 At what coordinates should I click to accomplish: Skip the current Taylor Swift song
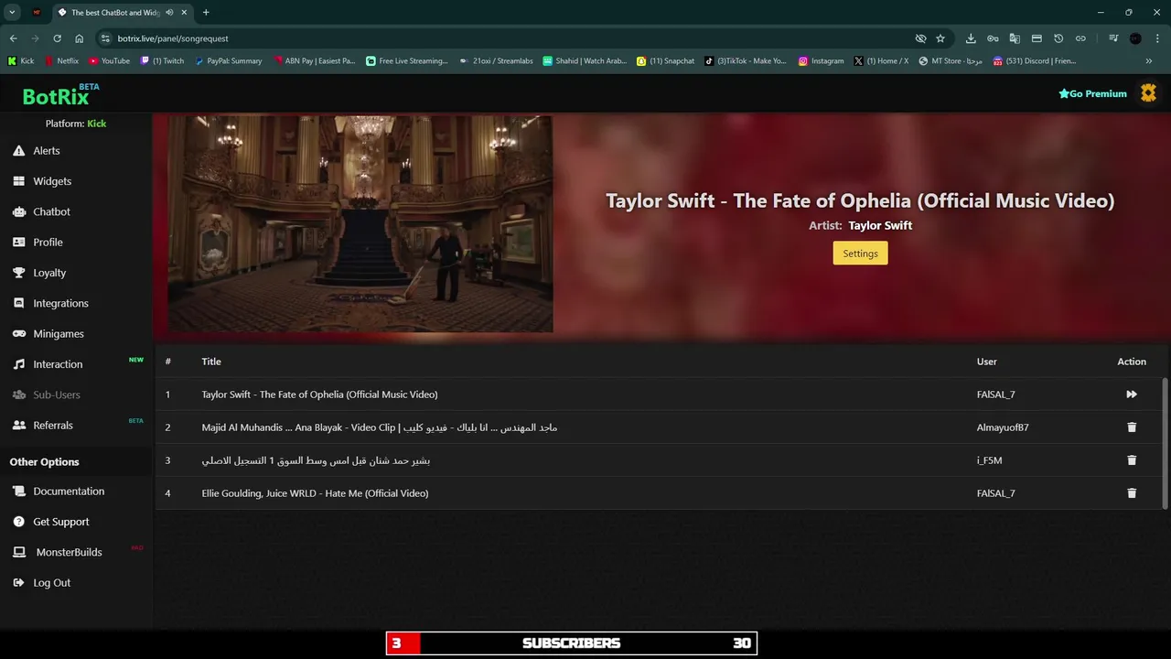1132,394
